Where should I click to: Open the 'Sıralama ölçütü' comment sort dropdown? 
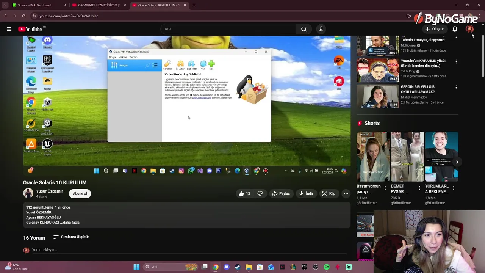pos(71,237)
